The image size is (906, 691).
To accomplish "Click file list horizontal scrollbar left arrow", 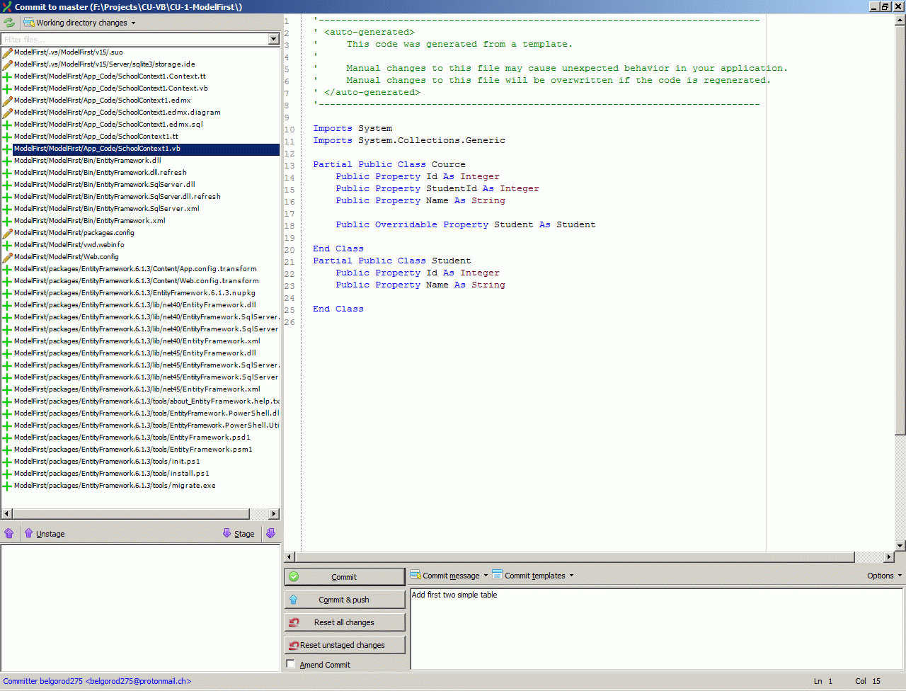I will coord(7,513).
